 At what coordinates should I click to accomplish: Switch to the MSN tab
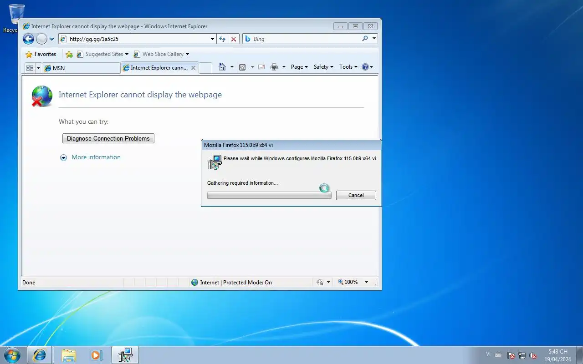(x=81, y=68)
